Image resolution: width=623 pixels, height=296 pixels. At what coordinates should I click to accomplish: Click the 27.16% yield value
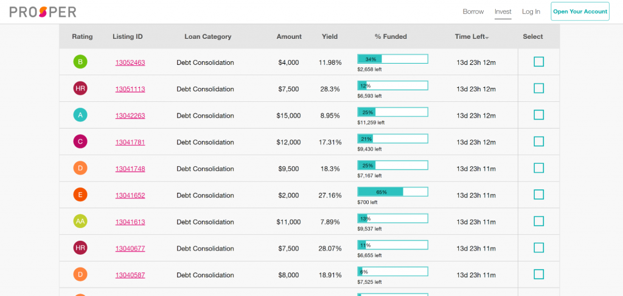pyautogui.click(x=330, y=195)
